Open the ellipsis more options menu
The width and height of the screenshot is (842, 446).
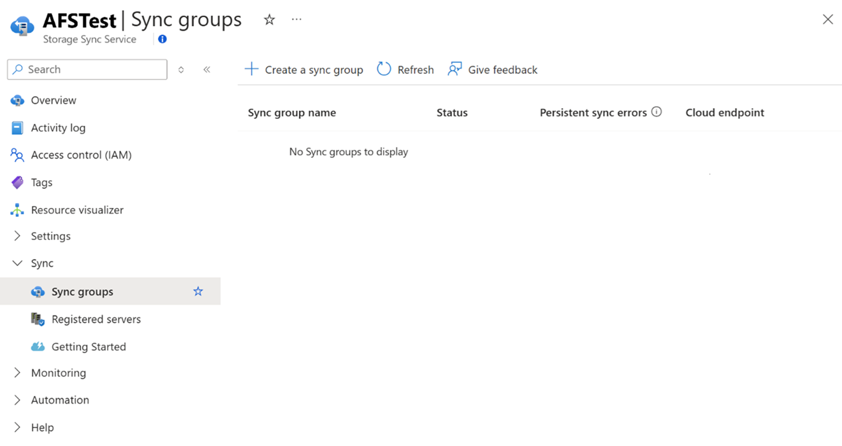(x=296, y=19)
